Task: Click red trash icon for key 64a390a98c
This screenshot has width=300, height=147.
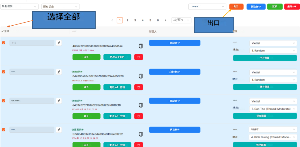Action: pos(138,87)
